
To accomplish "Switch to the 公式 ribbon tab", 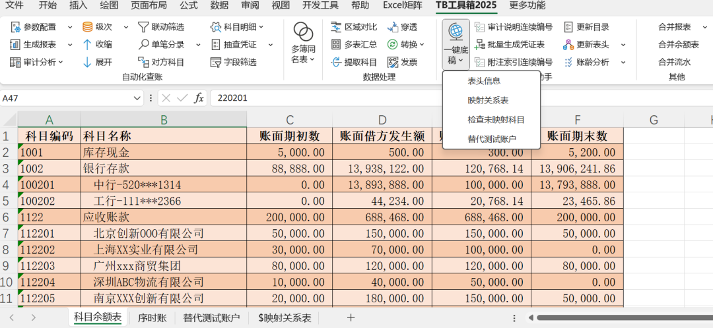I will (x=189, y=5).
